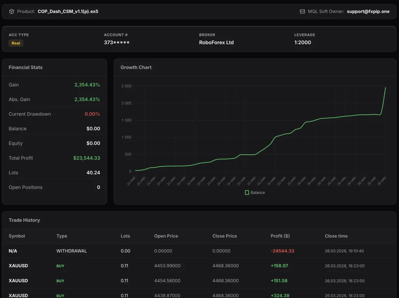Click the COP_Dash_CSM_v1.1(p).ex5 product name

click(68, 12)
